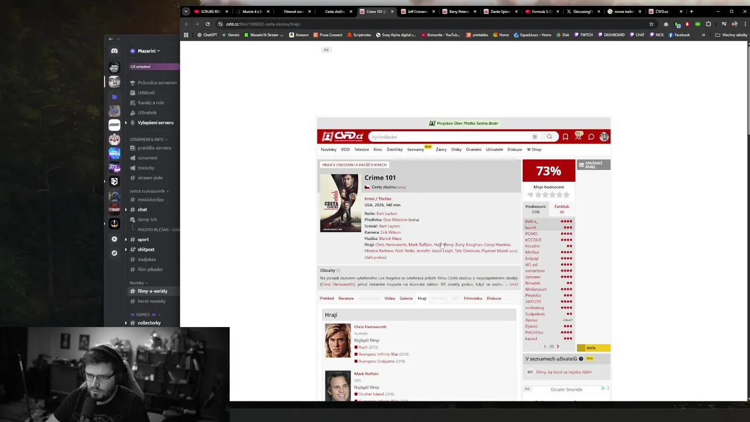750x422 pixels.
Task: Click the Discord home logo icon
Action: point(114,51)
